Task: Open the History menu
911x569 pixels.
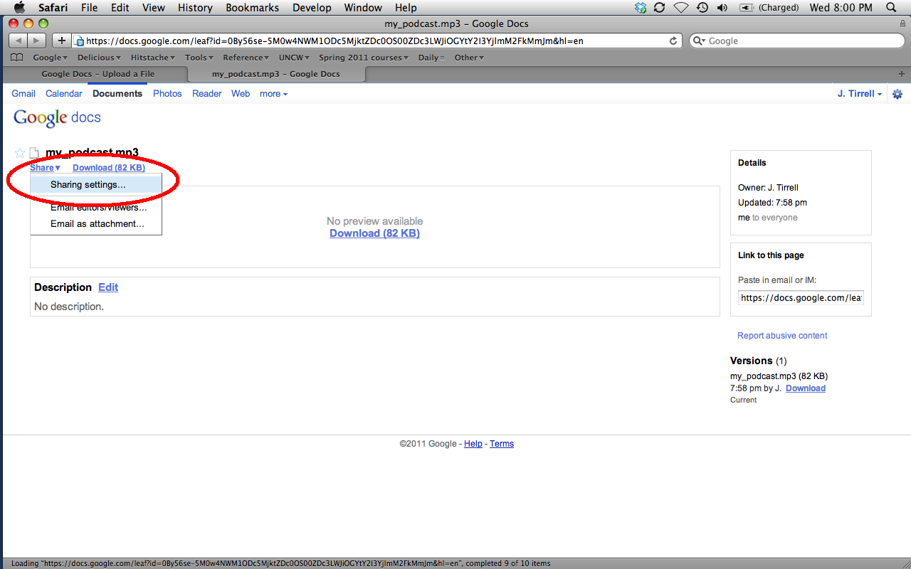Action: click(x=195, y=8)
